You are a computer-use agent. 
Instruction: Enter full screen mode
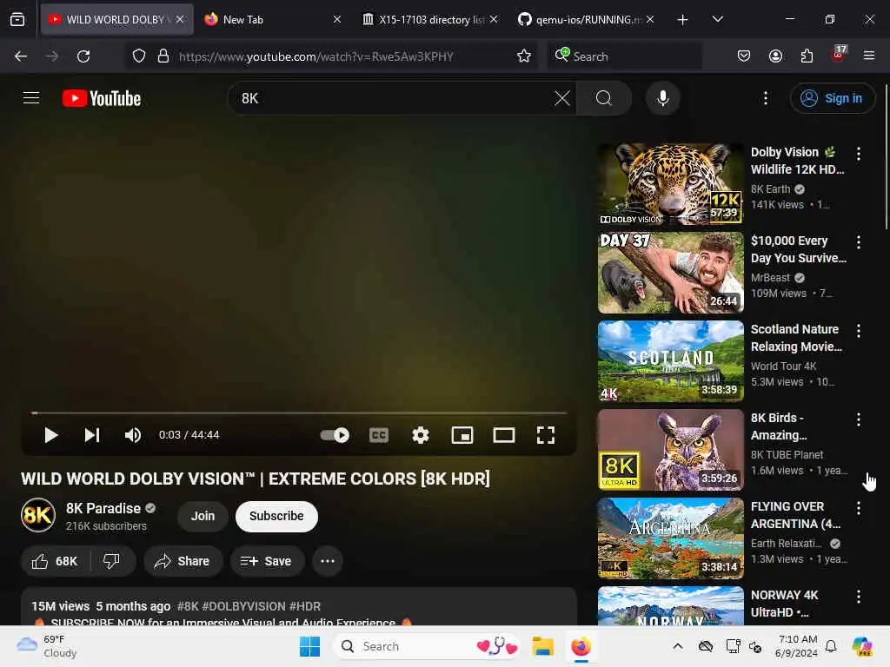click(546, 435)
